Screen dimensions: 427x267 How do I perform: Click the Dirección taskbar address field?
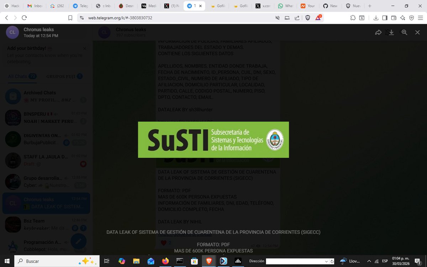(x=295, y=261)
